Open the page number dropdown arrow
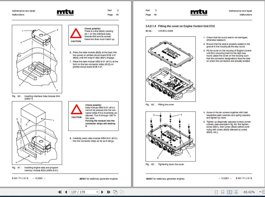Image resolution: width=265 pixels, height=197 pixels. coord(97,192)
